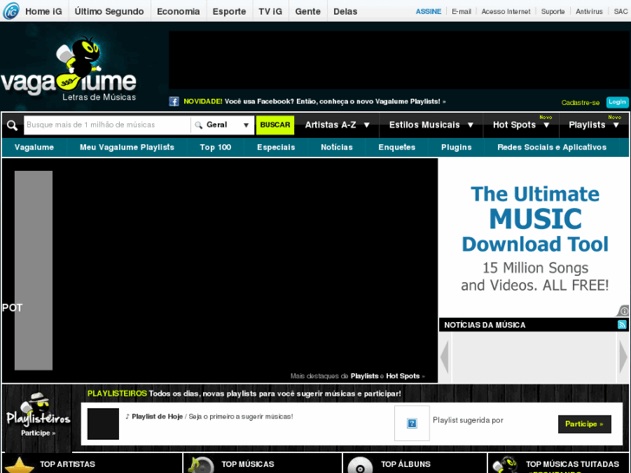Screen dimensions: 631x473
Task: Show next news with right arrow
Action: 623,356
